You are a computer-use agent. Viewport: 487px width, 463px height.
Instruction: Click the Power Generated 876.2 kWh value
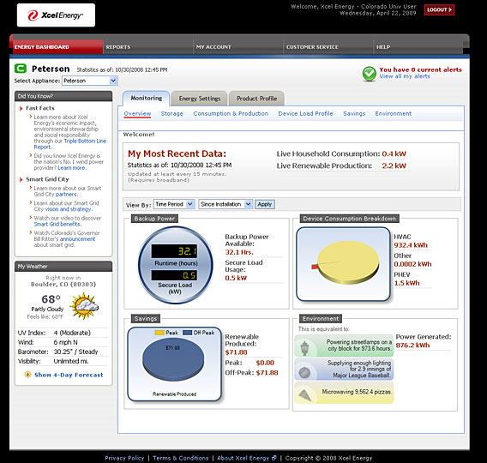click(412, 346)
